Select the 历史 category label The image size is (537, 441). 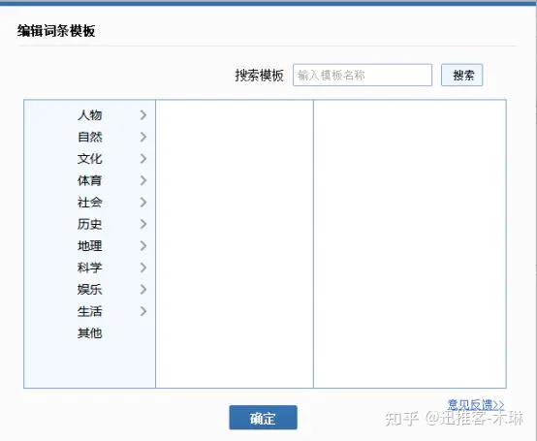(90, 224)
